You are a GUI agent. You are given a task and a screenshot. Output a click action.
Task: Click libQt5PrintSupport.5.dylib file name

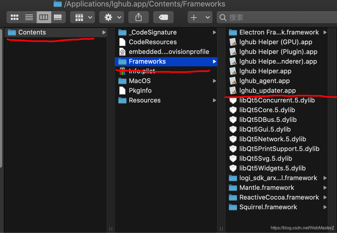click(279, 149)
